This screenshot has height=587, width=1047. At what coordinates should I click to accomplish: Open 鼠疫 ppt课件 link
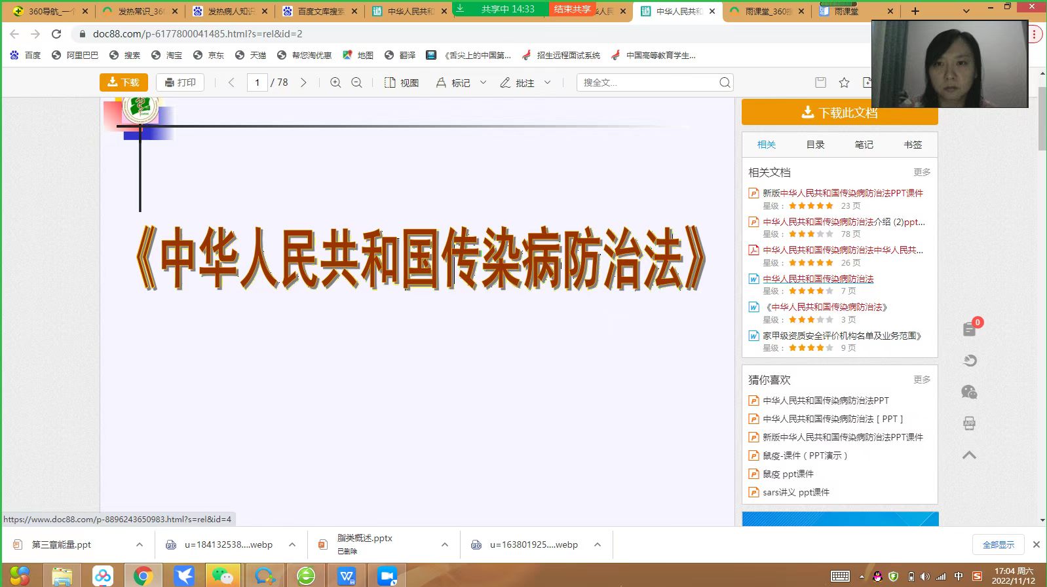(x=788, y=474)
